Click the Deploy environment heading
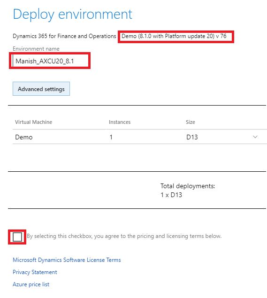This screenshot has width=267, height=298. click(72, 15)
